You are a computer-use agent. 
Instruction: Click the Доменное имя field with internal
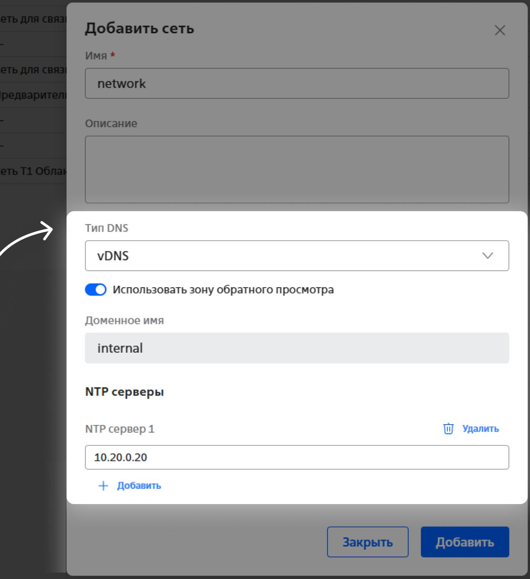tap(297, 348)
